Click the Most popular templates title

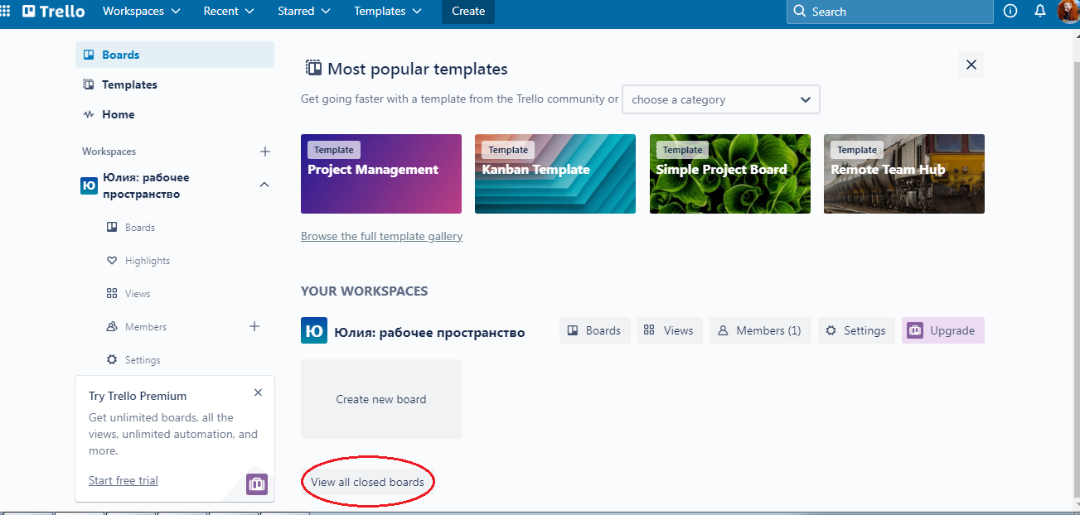click(418, 69)
